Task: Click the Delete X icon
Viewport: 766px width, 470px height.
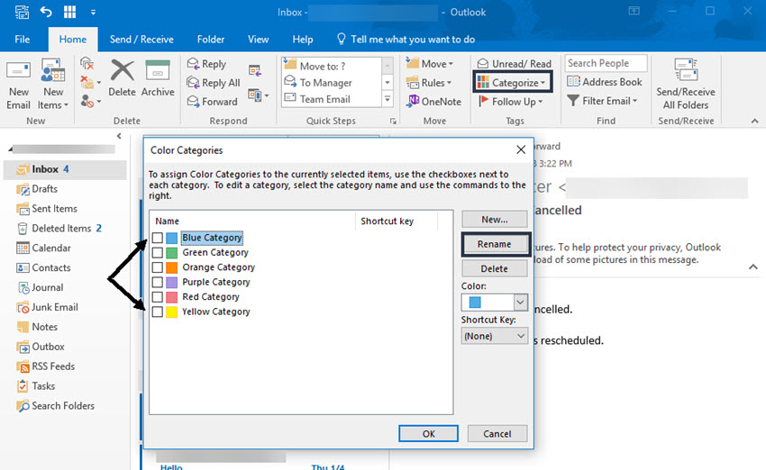Action: pos(123,71)
